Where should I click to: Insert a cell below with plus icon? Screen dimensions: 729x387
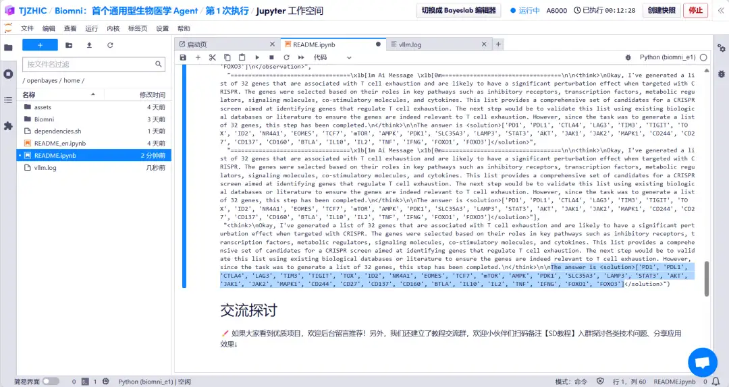click(198, 57)
